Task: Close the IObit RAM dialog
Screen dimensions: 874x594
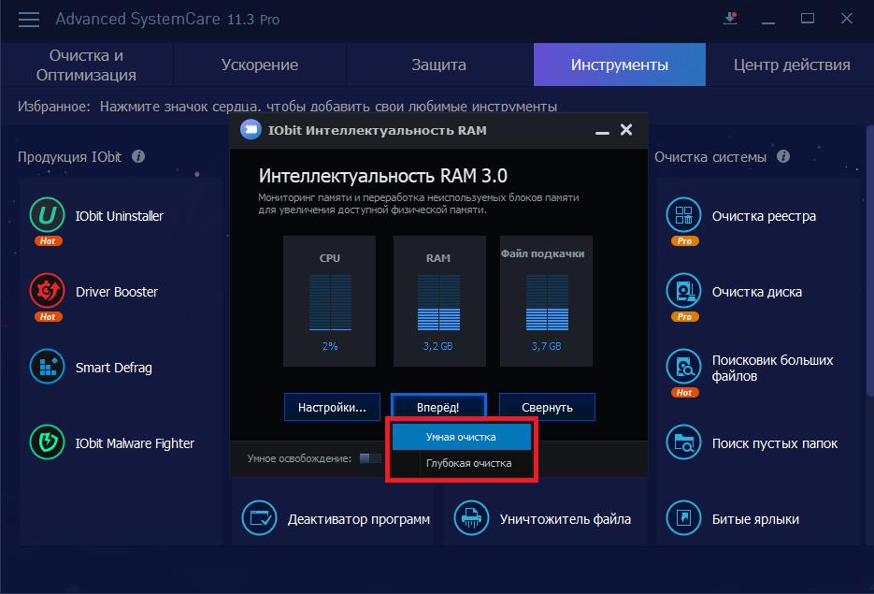Action: (626, 130)
